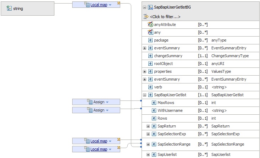Viewport: 260px width, 158px height.
Task: Expand the SapUserlist node
Action: coord(148,155)
